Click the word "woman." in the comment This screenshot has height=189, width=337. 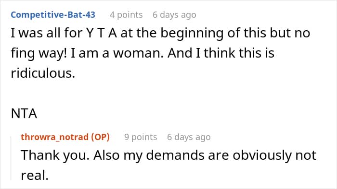point(139,53)
